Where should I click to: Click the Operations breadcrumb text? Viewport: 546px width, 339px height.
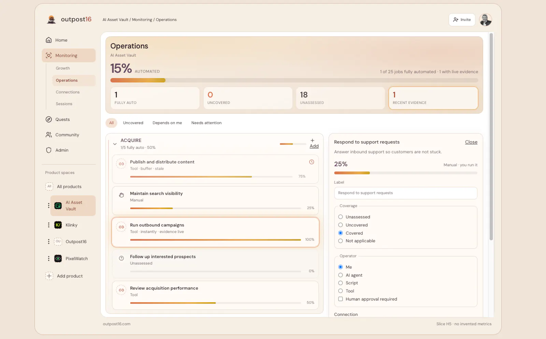click(x=166, y=20)
